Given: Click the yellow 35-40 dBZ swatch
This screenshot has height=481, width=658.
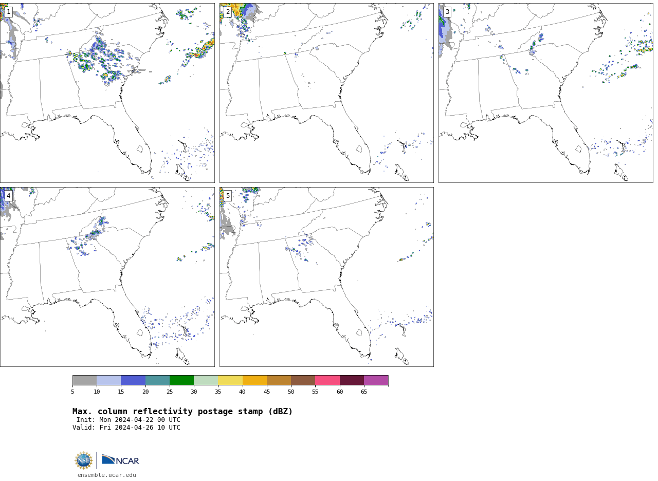Looking at the screenshot, I should point(230,380).
